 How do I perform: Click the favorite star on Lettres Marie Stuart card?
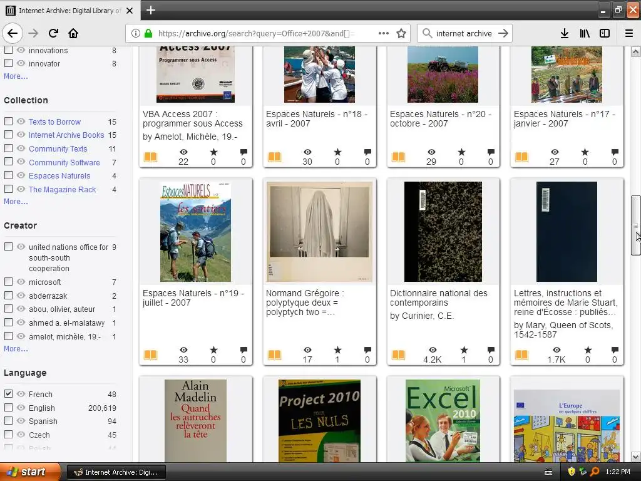pos(588,350)
